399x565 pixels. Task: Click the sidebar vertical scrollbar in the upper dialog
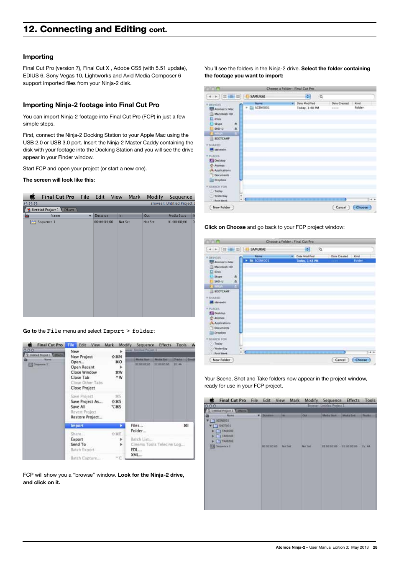241,142
